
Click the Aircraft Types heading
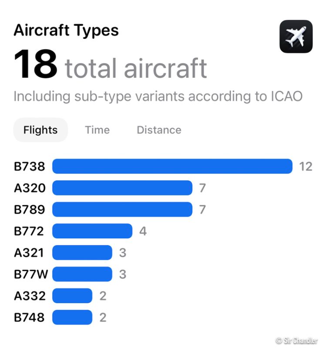[x=66, y=30]
